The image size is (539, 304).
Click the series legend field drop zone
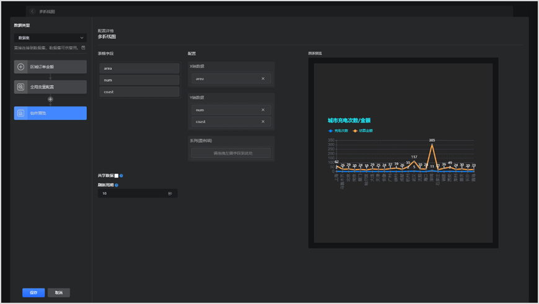pyautogui.click(x=231, y=153)
